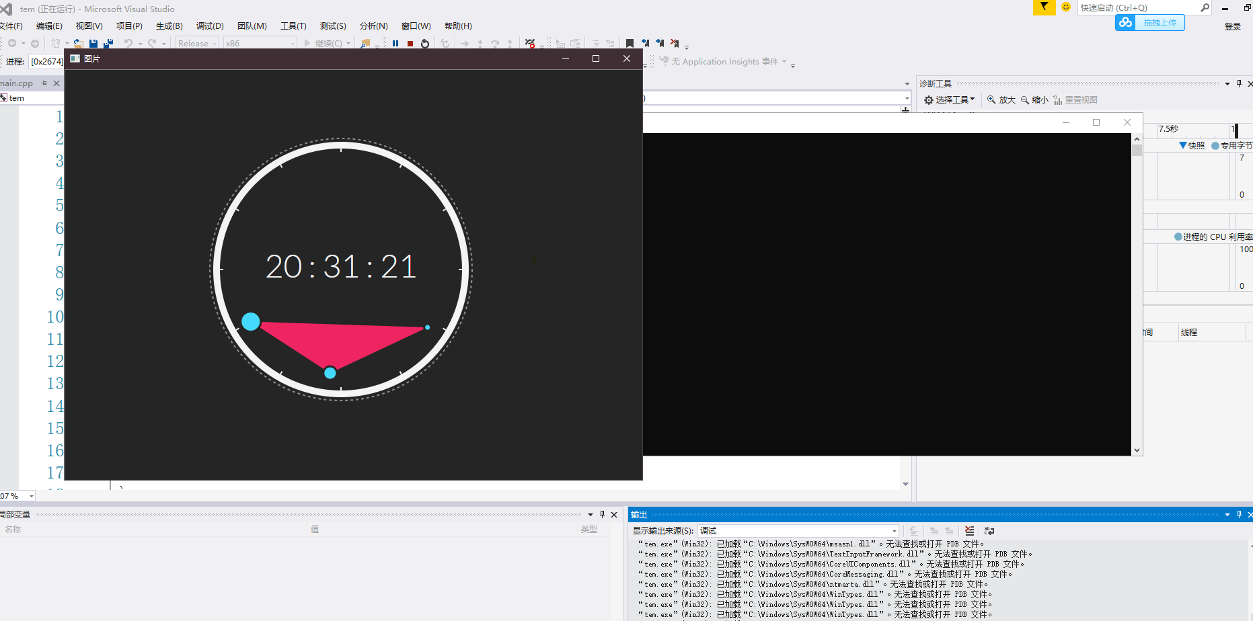The image size is (1253, 621).
Task: Click the gear icon for Select Tools
Action: 929,99
